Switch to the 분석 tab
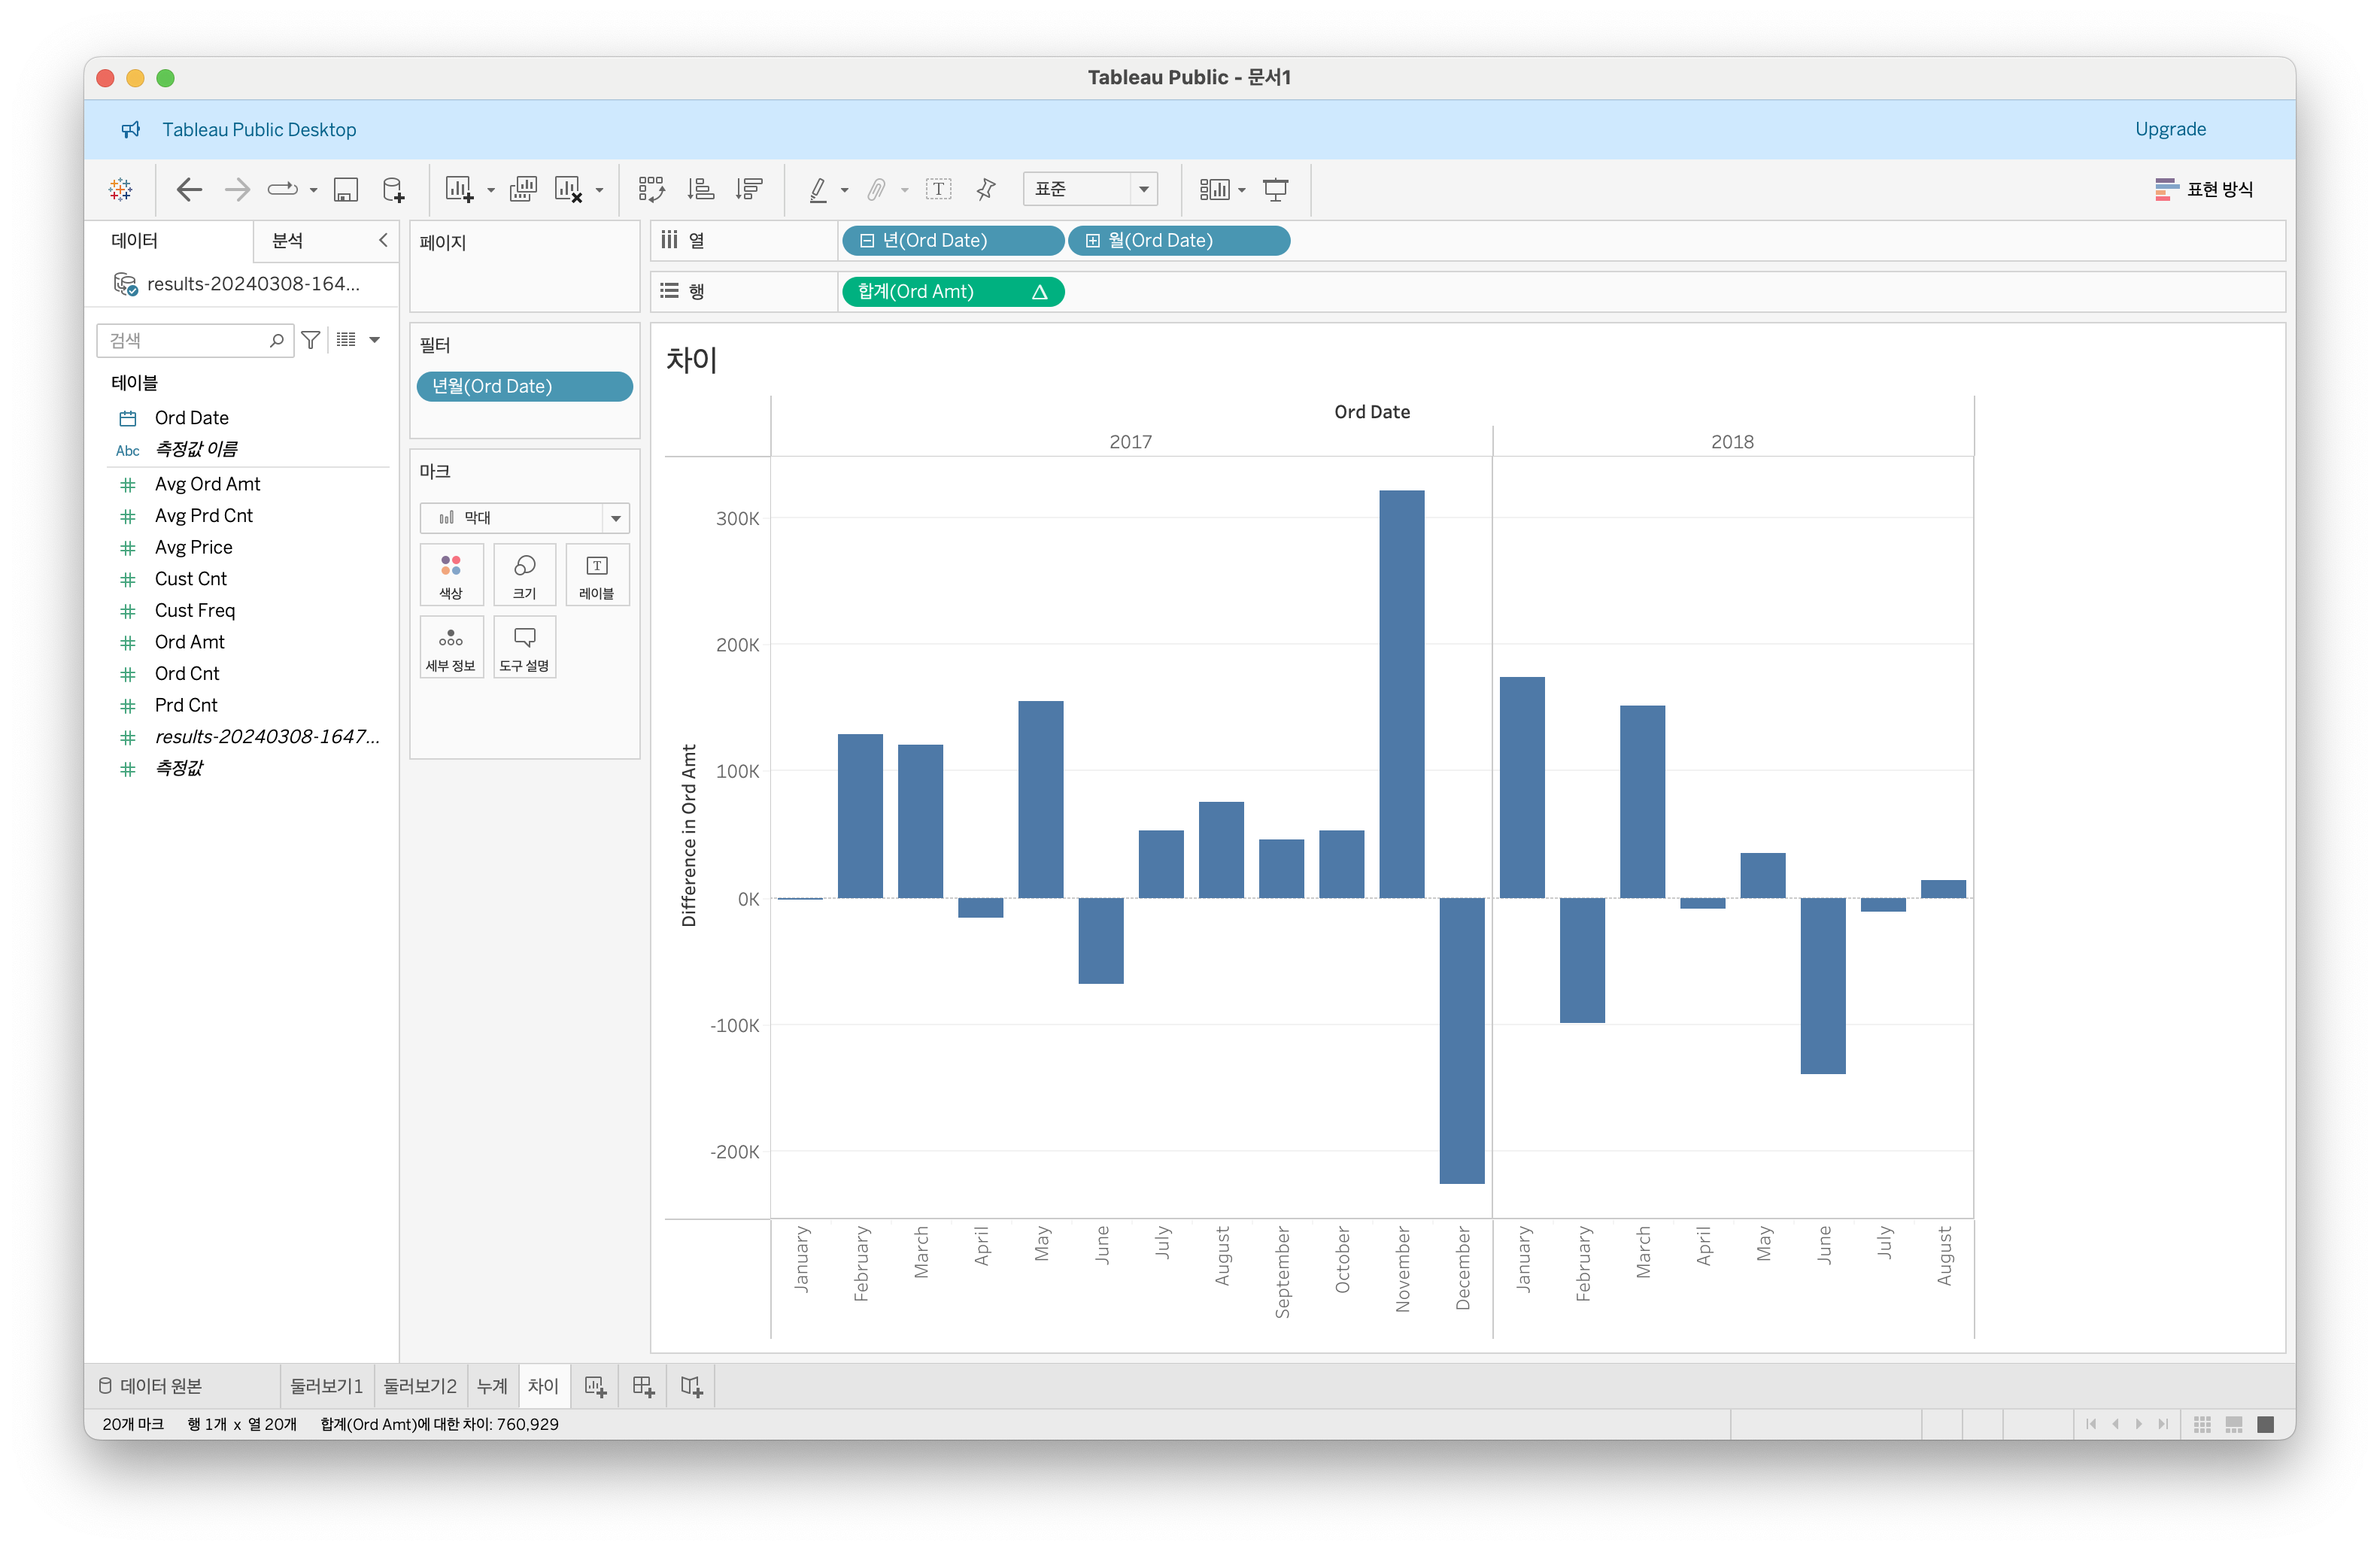The image size is (2380, 1551). 288,241
